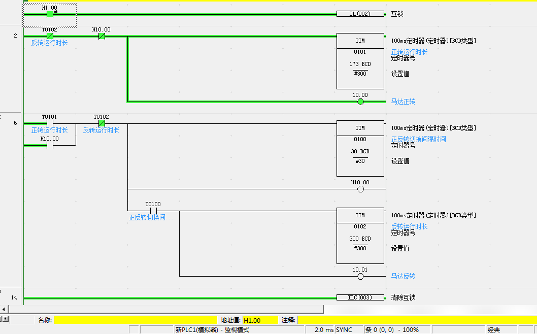
Task: Select the H10.00 parallel contact below T0101
Action: (50, 145)
